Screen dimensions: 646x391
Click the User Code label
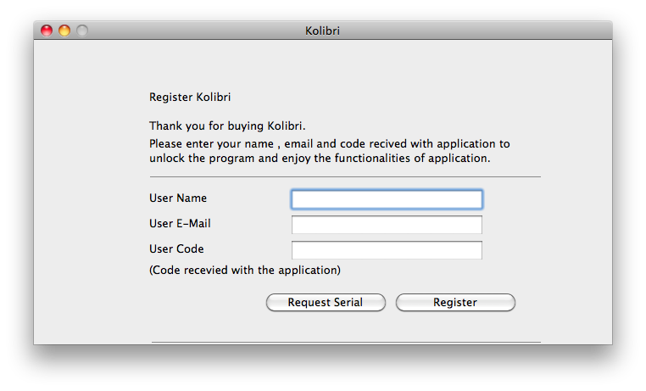(x=176, y=249)
